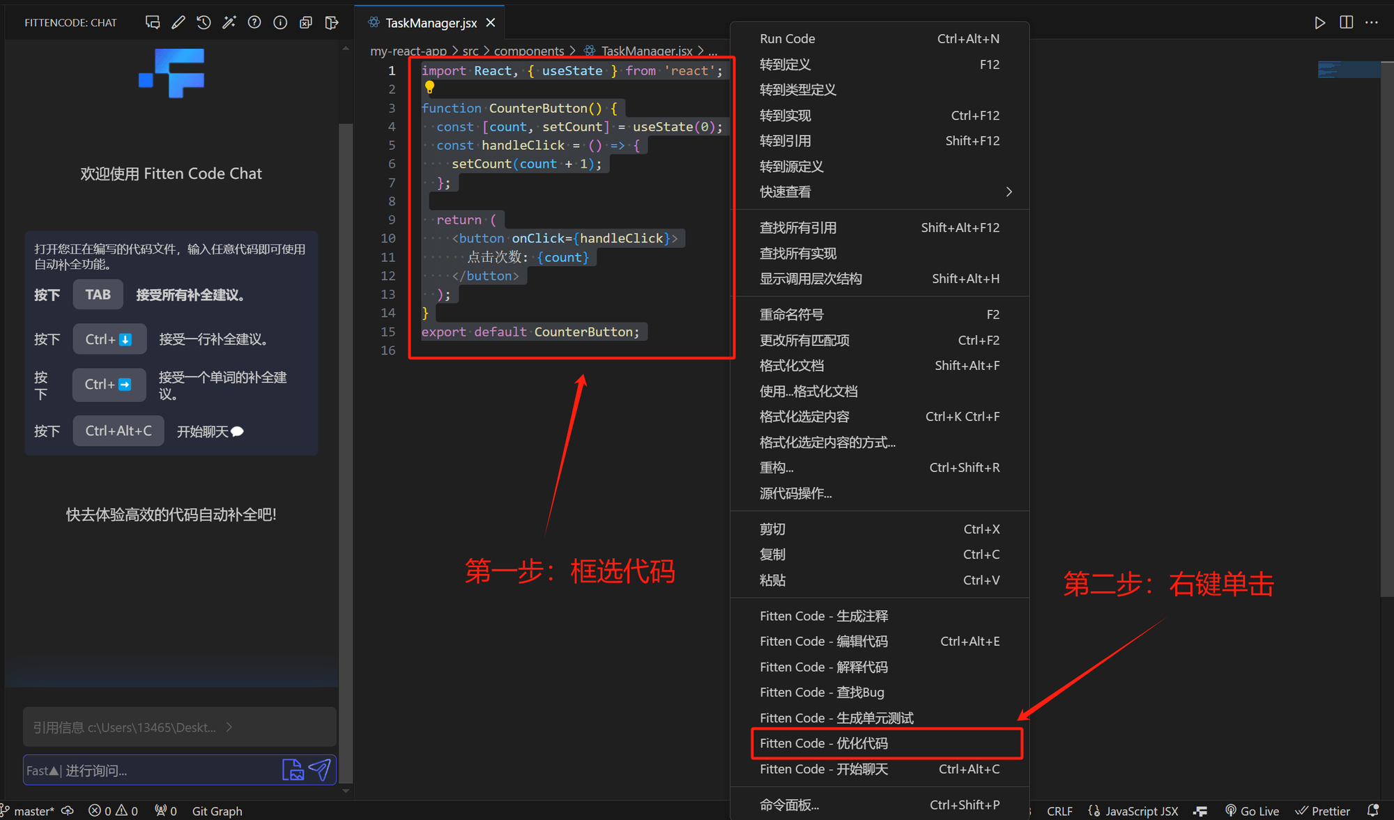Click the breadcrumb ellipsis after TaskManager.jsx
The image size is (1394, 820).
[712, 52]
